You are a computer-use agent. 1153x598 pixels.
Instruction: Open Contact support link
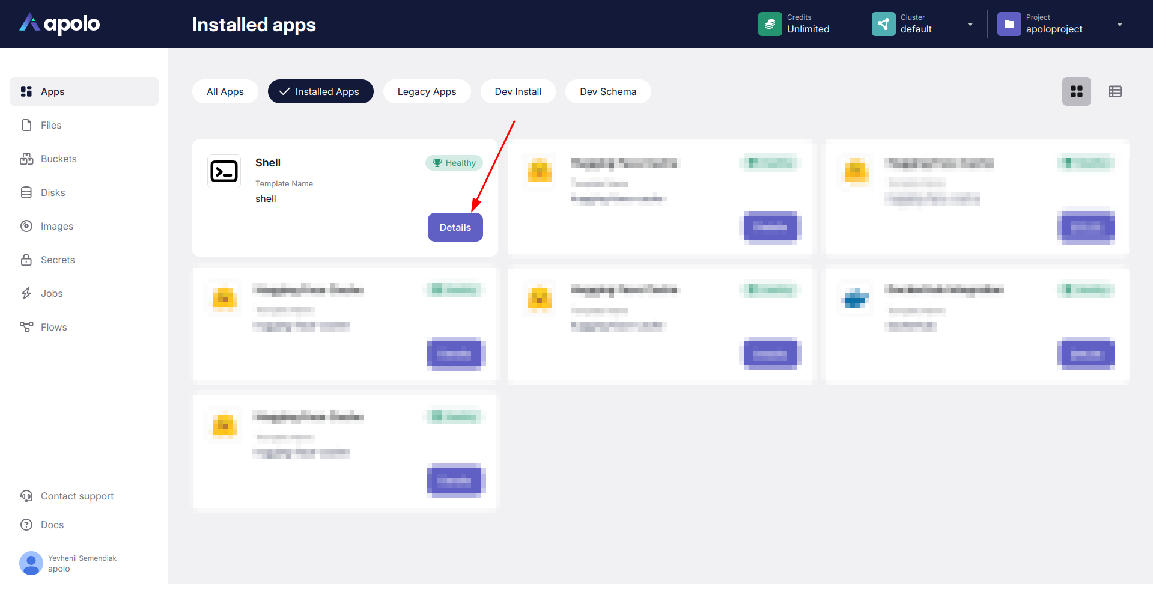tap(77, 496)
